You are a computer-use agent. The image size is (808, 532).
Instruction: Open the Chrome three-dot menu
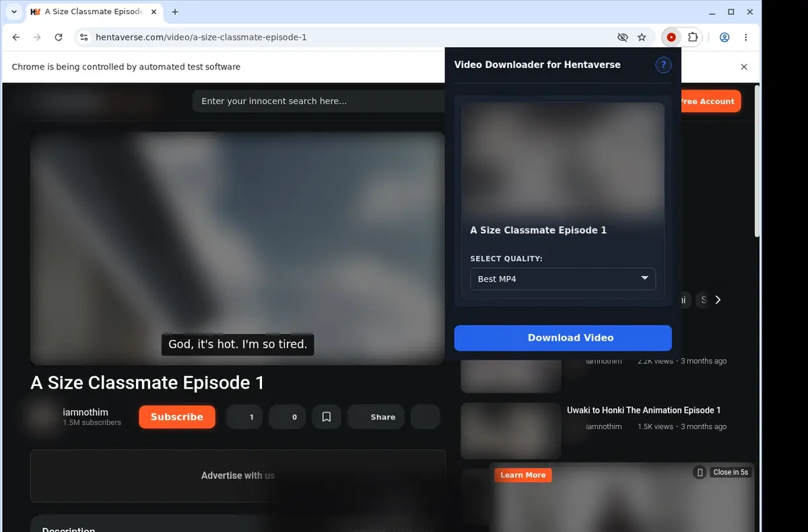pos(746,38)
